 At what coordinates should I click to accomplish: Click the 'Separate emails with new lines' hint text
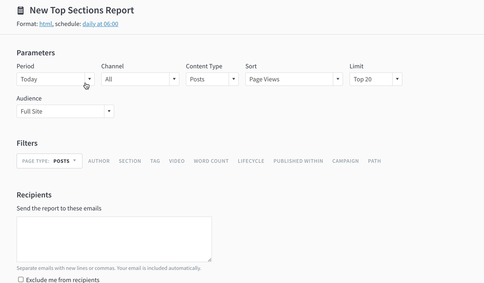click(x=109, y=268)
